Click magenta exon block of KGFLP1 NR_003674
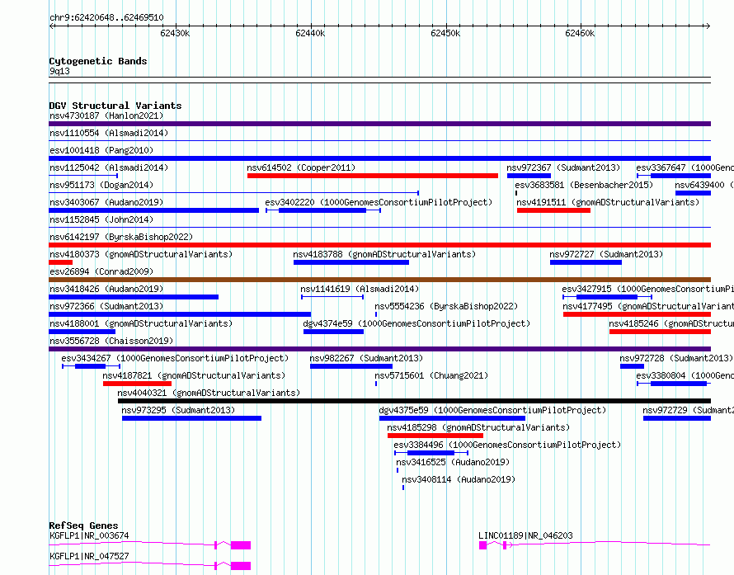 point(241,545)
